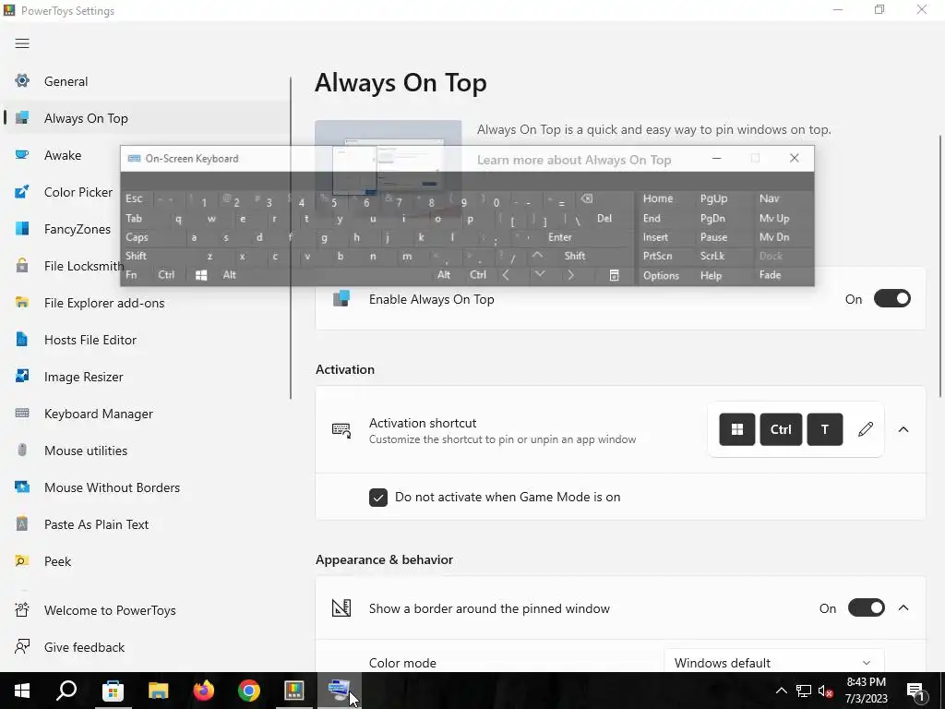Click right arrow key on On-Screen Keyboard

[570, 275]
